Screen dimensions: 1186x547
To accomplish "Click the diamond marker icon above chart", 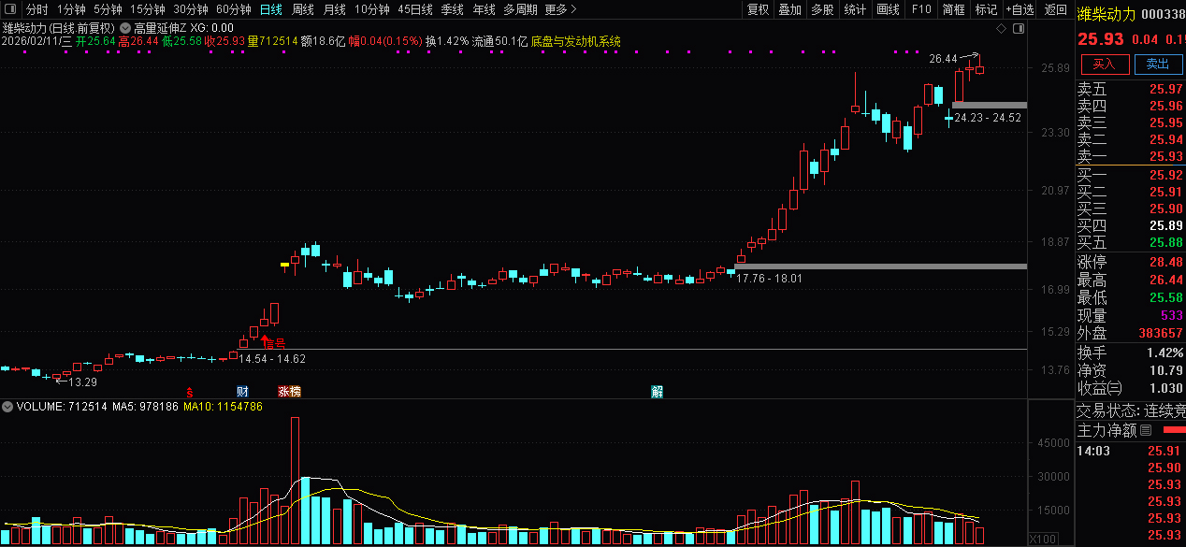I will pyautogui.click(x=1002, y=29).
